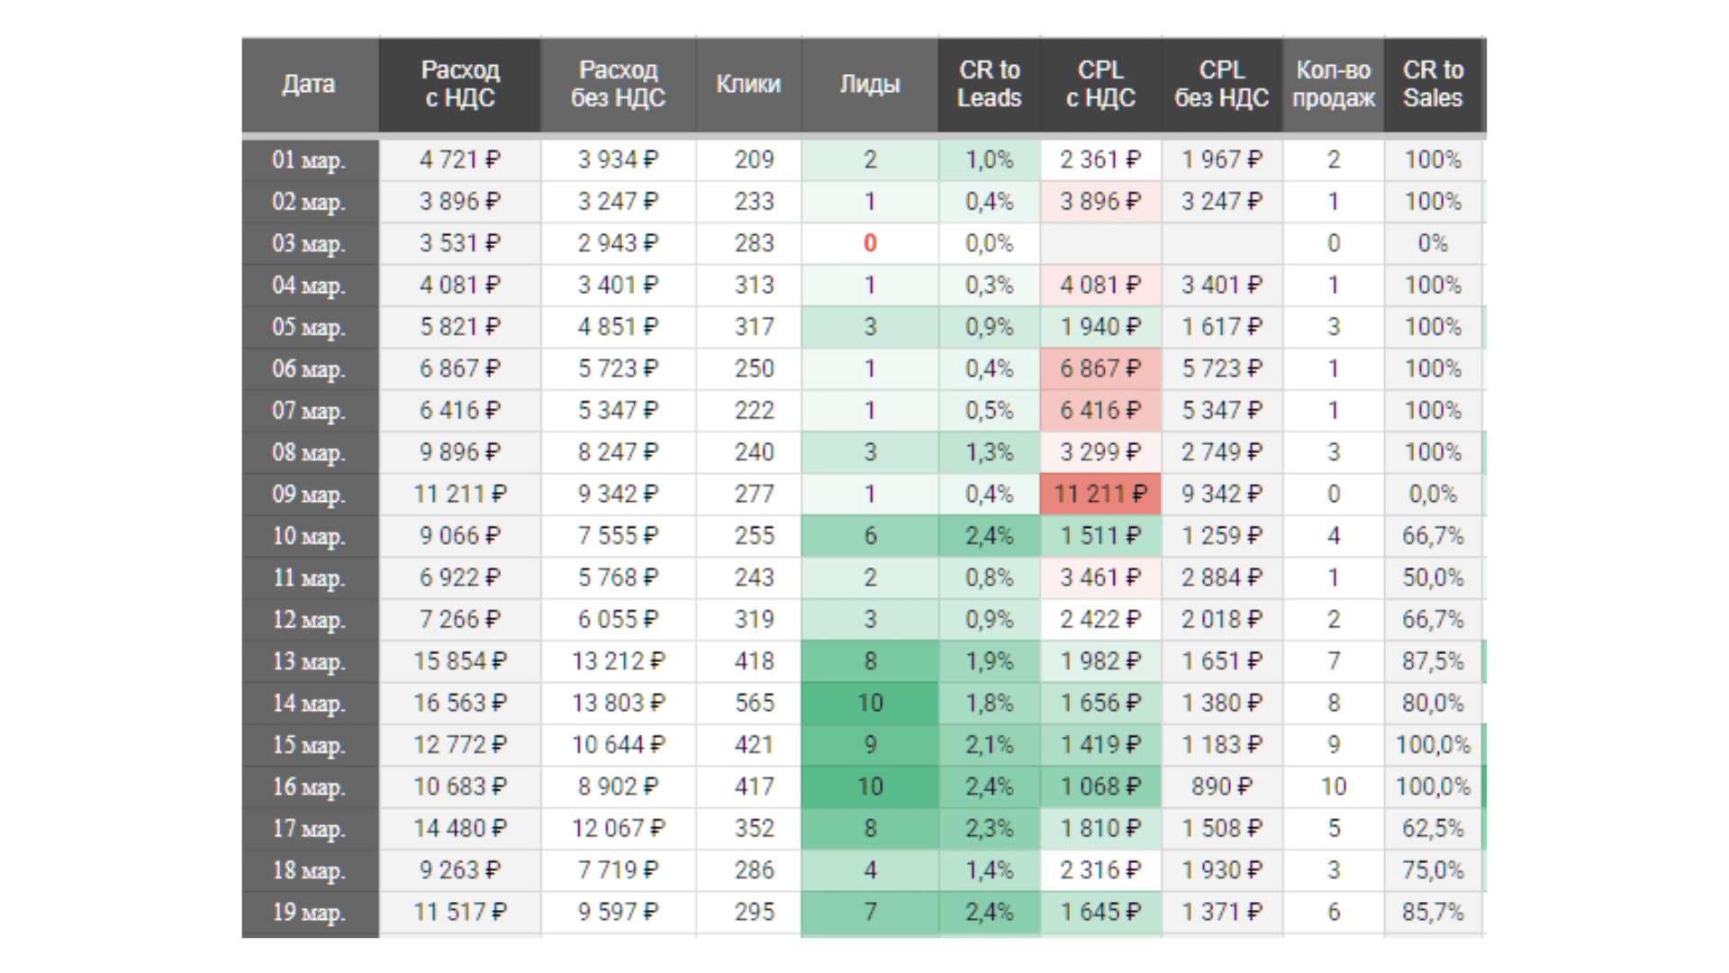Click the 87,5% CR to Sales cell
This screenshot has height=973, width=1729.
pos(1432,662)
